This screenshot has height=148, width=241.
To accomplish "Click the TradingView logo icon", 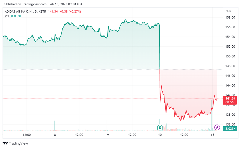I will click(x=5, y=143).
